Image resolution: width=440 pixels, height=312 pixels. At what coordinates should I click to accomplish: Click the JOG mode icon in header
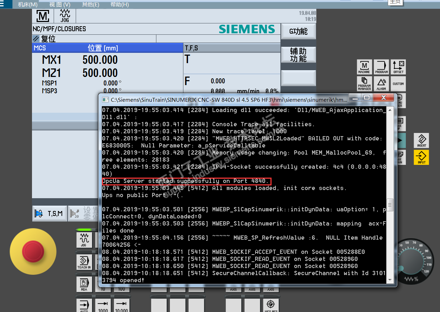[65, 16]
